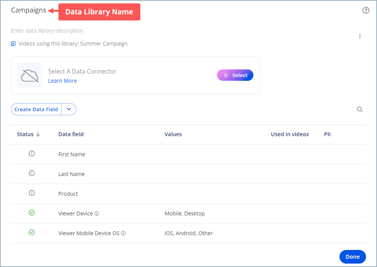
Task: Click the Values column header
Action: click(173, 134)
